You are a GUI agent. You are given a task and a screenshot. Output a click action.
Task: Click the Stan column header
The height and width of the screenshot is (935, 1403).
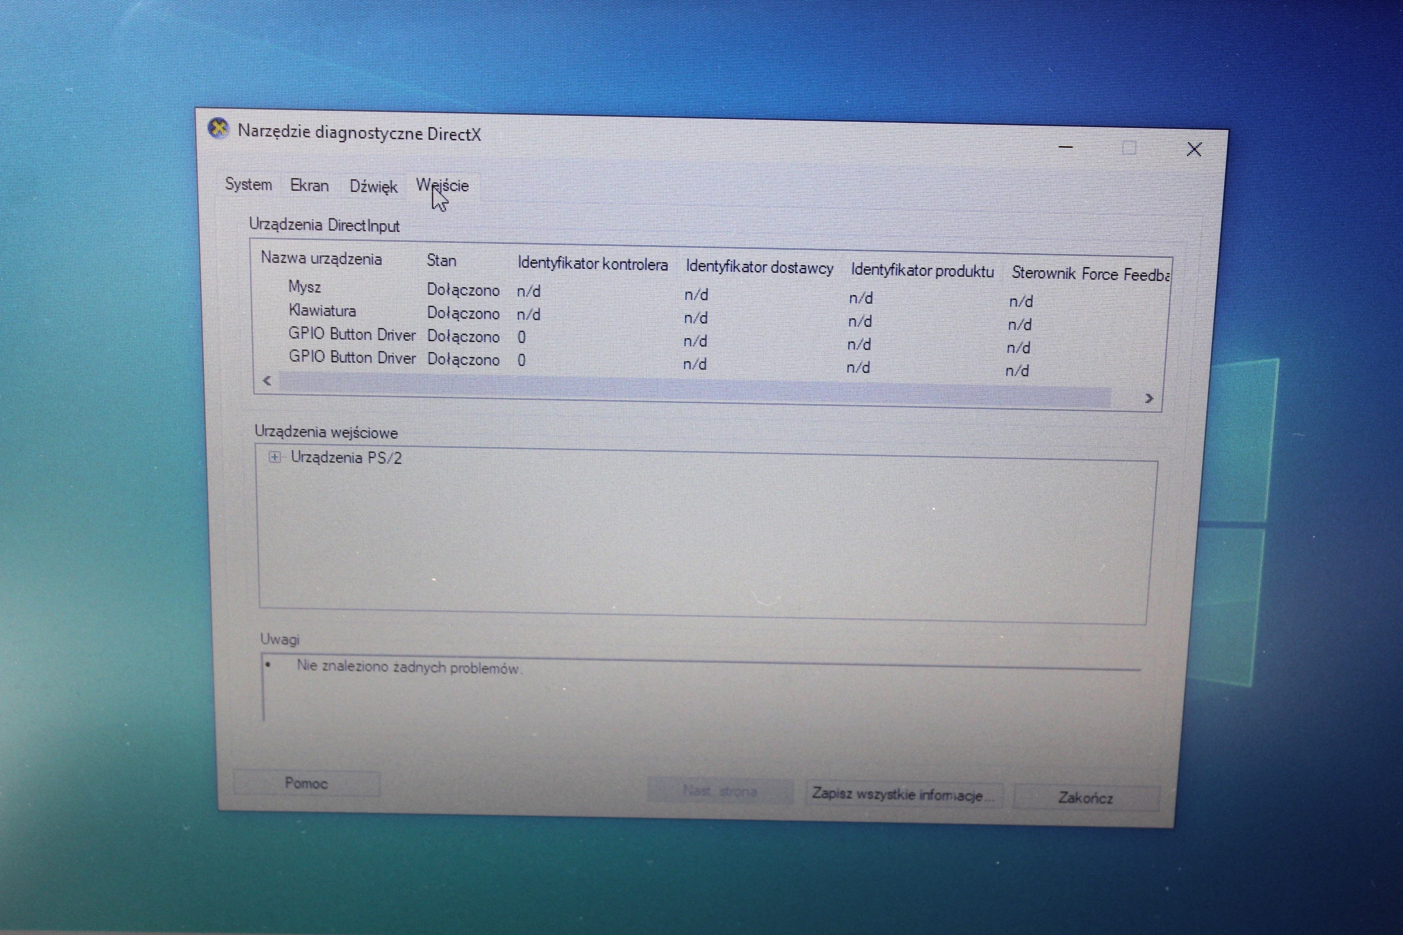pyautogui.click(x=441, y=261)
